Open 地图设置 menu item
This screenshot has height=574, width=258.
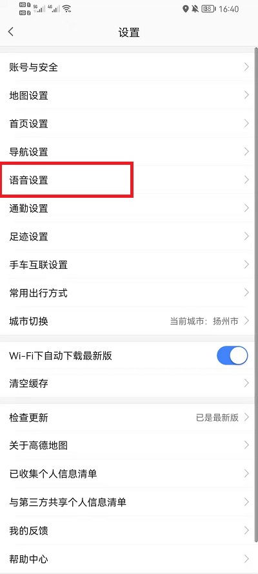click(127, 96)
